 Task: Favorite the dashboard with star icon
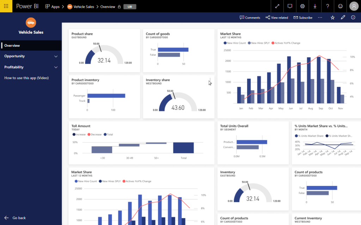coord(332,18)
